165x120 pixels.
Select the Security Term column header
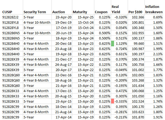[x=35, y=12]
